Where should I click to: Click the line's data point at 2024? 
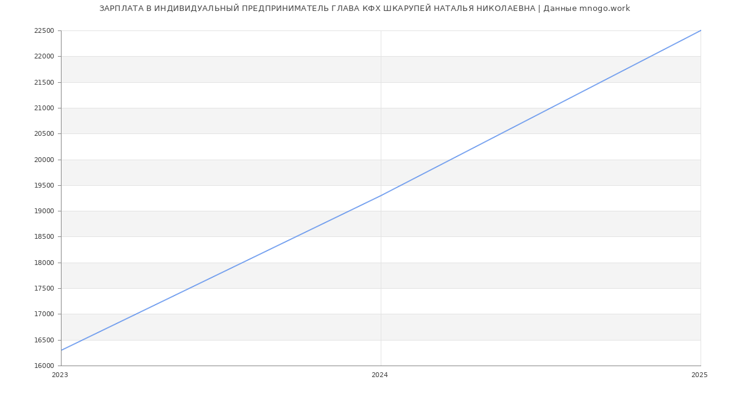click(x=381, y=196)
